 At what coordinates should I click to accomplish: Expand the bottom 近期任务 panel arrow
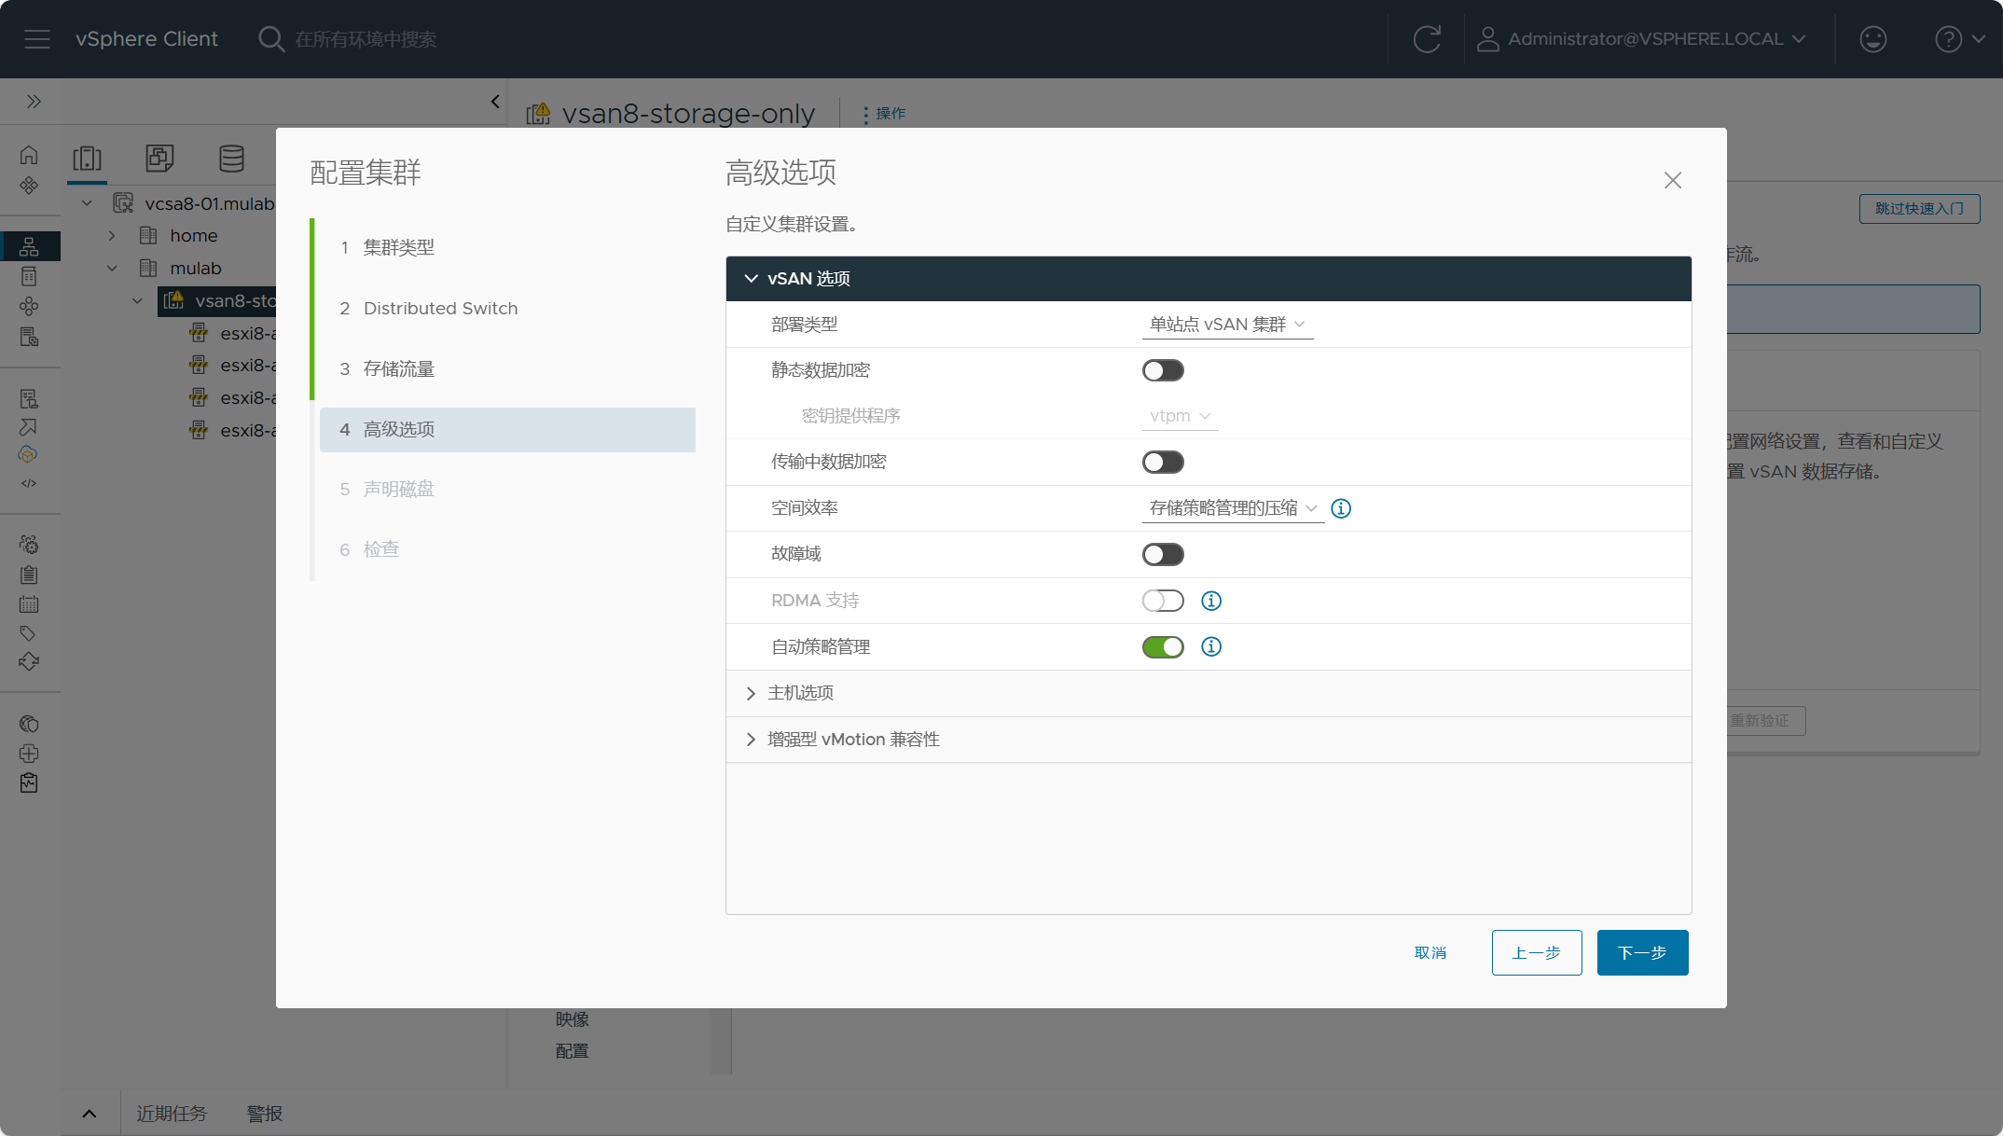(x=90, y=1114)
